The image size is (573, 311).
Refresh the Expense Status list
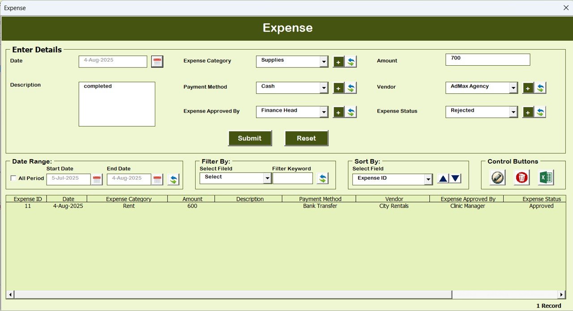click(x=540, y=112)
